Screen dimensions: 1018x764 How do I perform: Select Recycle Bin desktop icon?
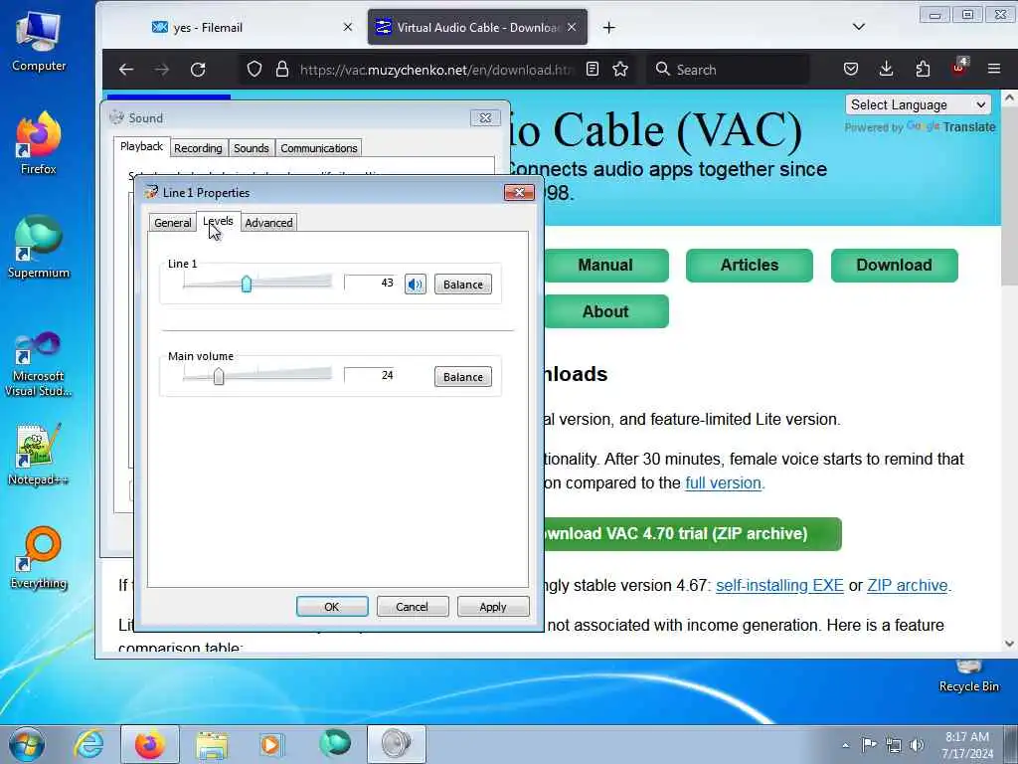click(968, 675)
